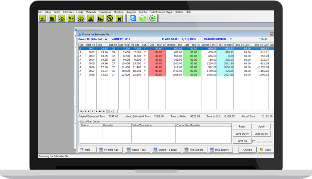Open the Estimates menu

click(x=68, y=12)
